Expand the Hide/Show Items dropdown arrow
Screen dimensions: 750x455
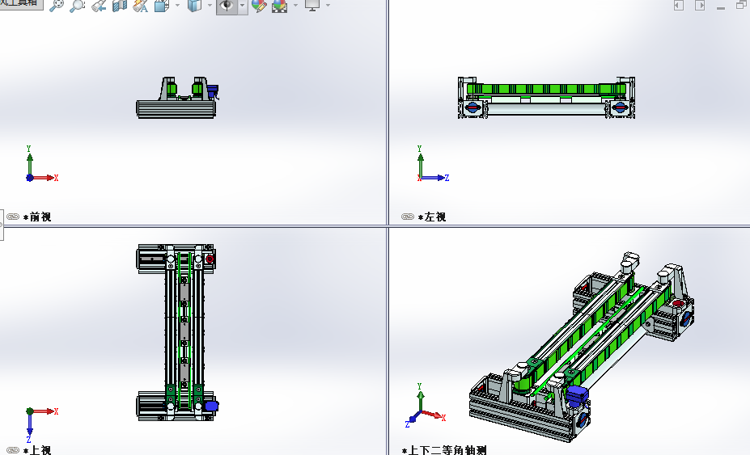(x=243, y=6)
